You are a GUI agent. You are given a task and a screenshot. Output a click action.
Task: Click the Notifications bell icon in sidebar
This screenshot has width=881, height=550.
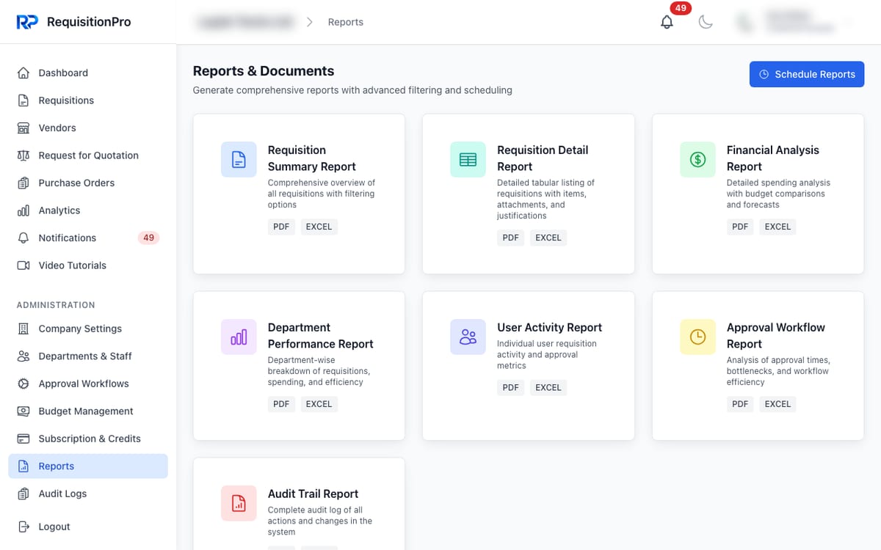pos(23,238)
